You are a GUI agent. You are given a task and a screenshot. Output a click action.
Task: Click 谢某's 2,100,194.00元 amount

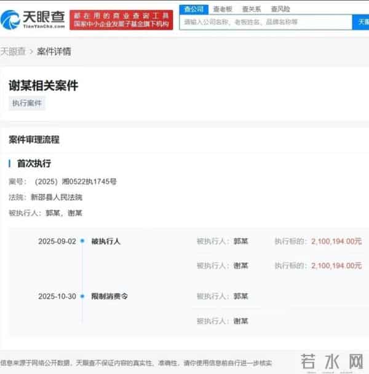coord(336,266)
